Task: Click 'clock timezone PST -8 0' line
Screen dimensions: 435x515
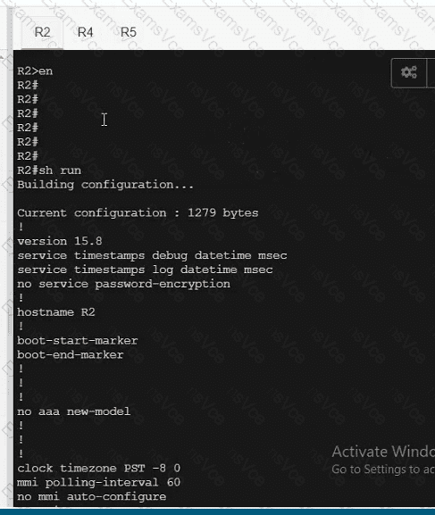Action: click(x=98, y=469)
